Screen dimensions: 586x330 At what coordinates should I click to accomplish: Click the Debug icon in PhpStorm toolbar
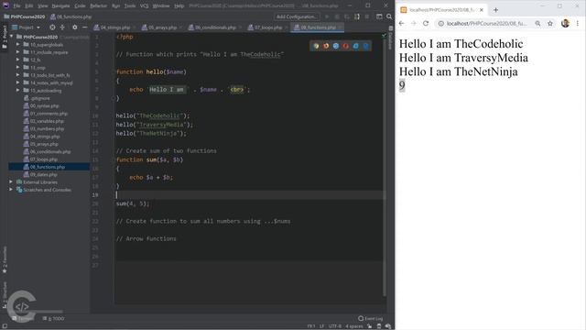tap(337, 16)
